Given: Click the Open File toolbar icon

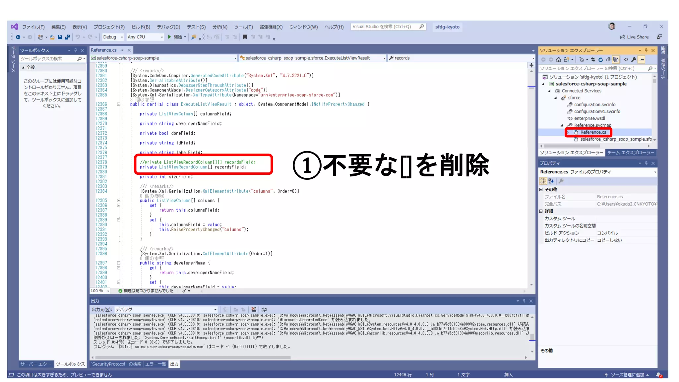Looking at the screenshot, I should 52,37.
